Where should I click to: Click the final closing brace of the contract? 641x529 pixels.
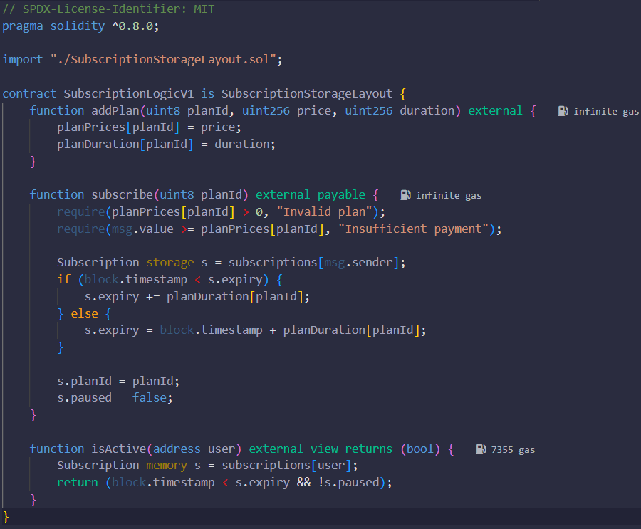point(6,517)
